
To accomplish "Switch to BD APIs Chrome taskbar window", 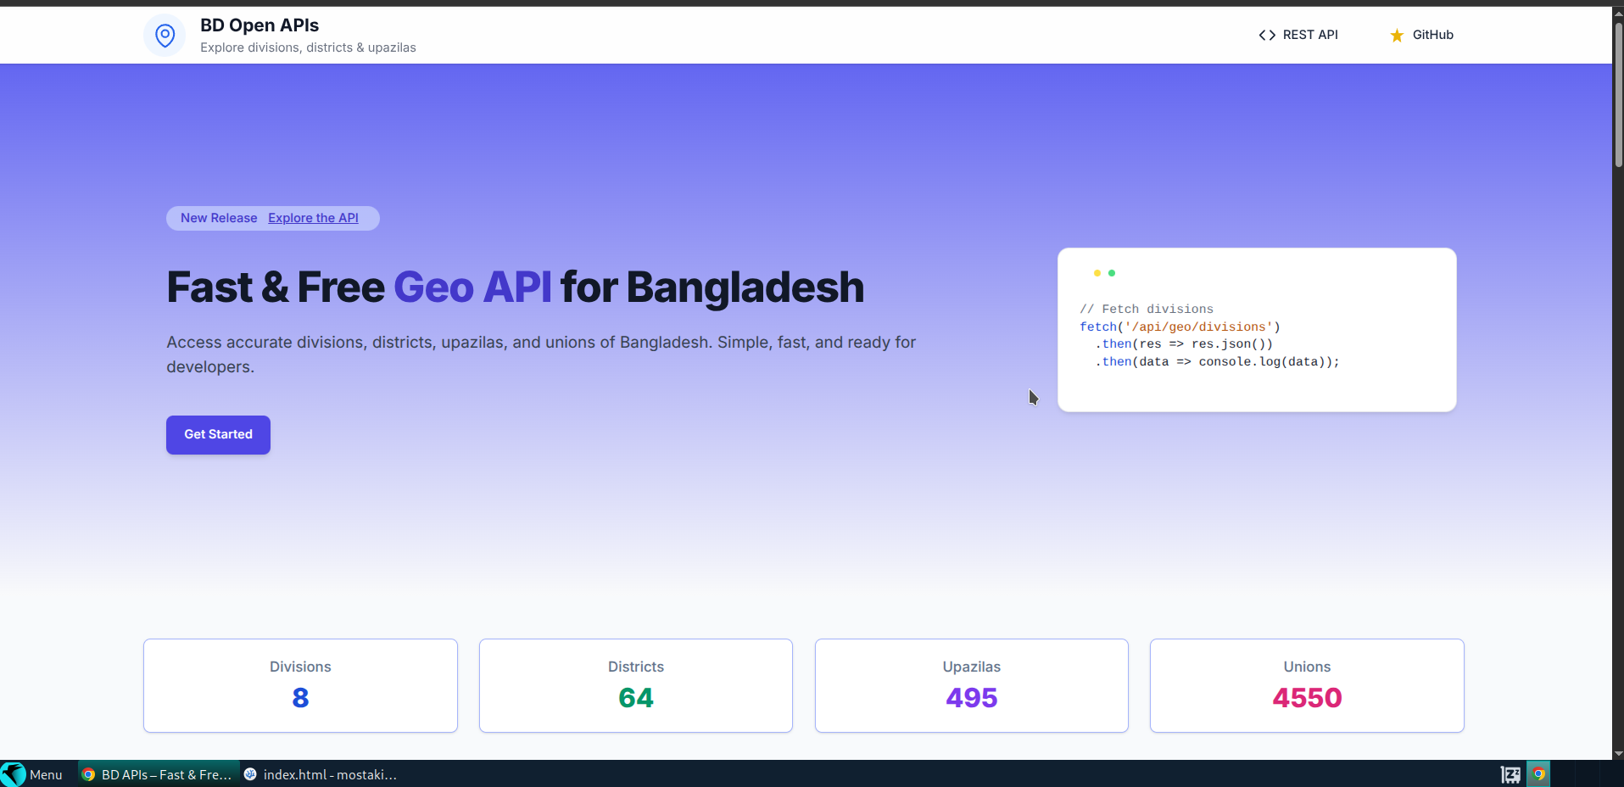I will click(x=158, y=774).
